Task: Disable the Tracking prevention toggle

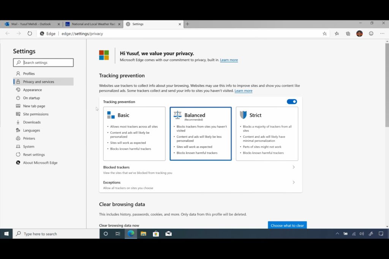Action: (x=292, y=101)
